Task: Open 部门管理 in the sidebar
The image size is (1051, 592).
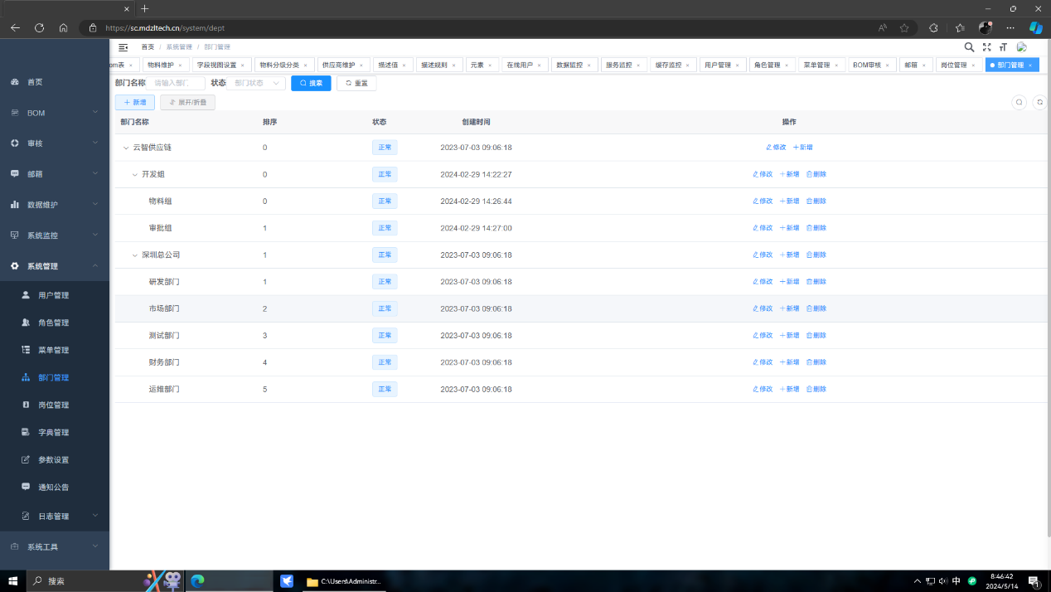Action: pos(55,377)
